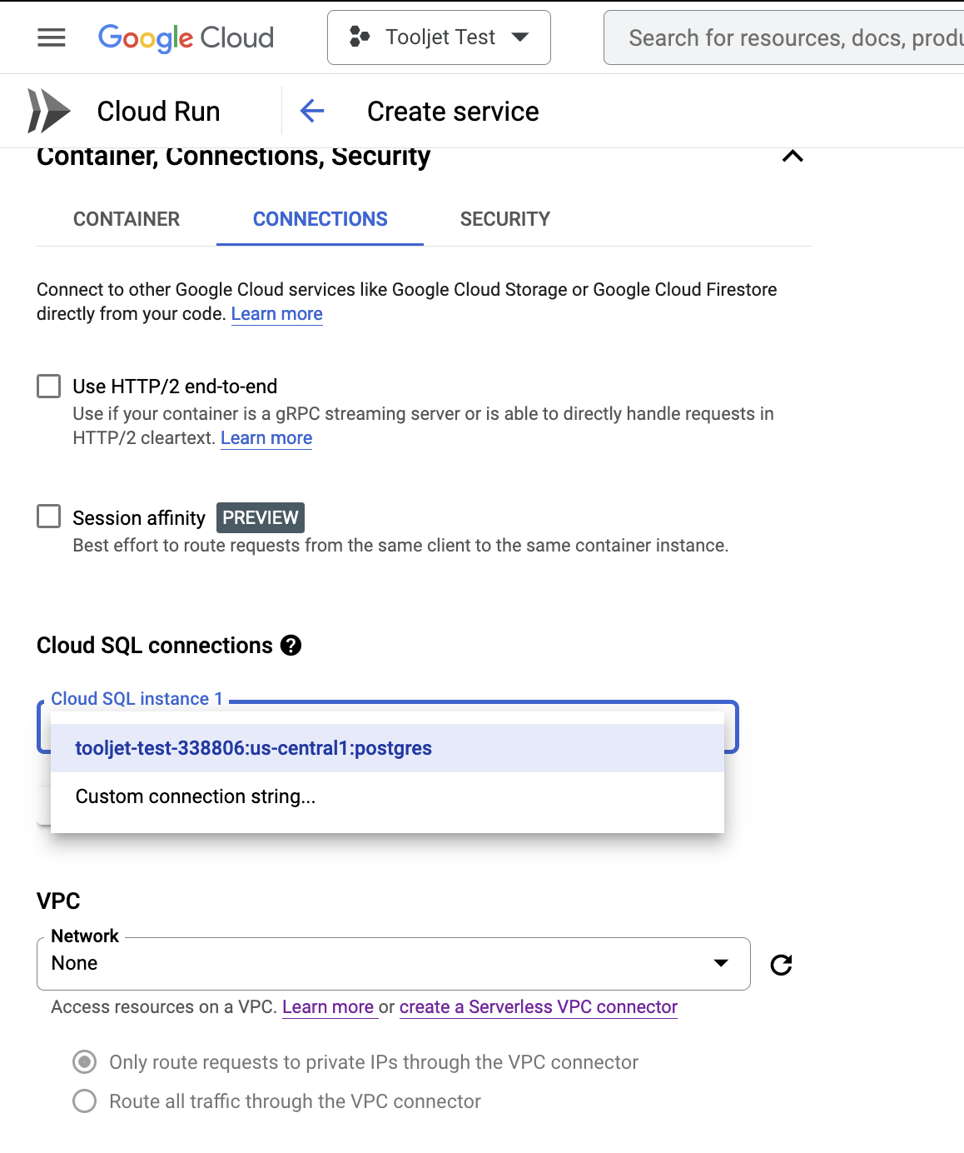Click the Google Cloud logo
The image size is (964, 1153).
tap(186, 37)
